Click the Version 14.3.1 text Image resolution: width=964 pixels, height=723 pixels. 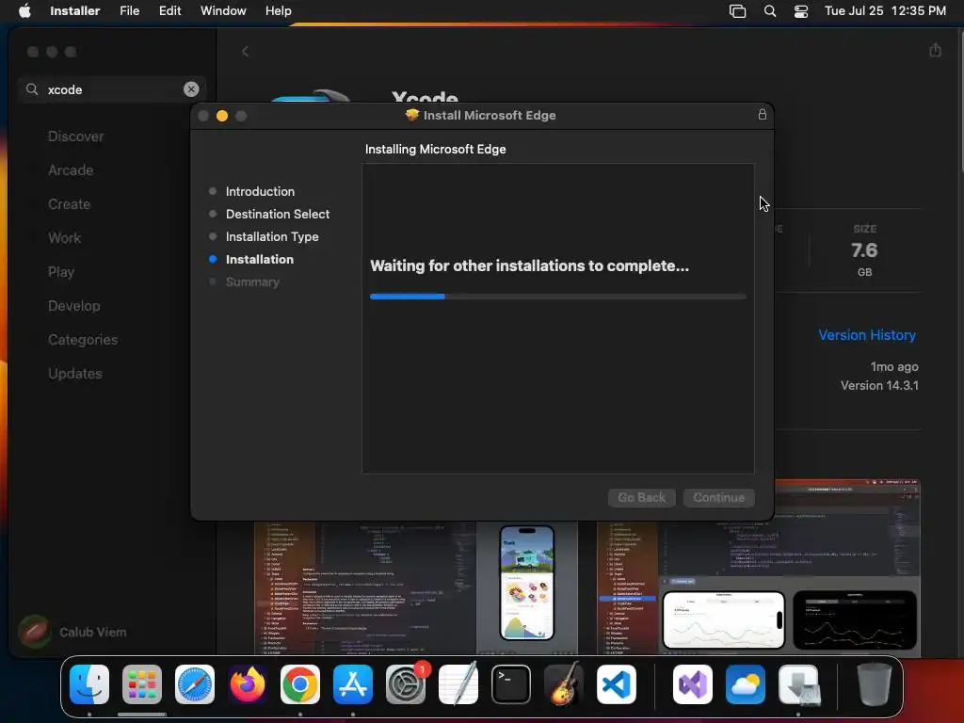879,385
